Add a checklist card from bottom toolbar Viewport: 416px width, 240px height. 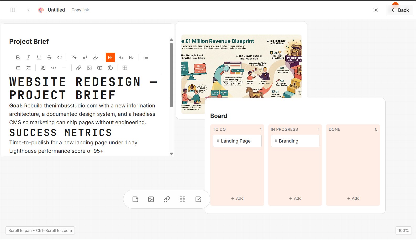(198, 199)
